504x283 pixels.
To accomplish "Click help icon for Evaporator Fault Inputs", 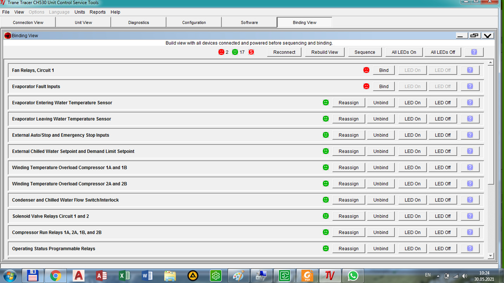I will click(x=470, y=86).
